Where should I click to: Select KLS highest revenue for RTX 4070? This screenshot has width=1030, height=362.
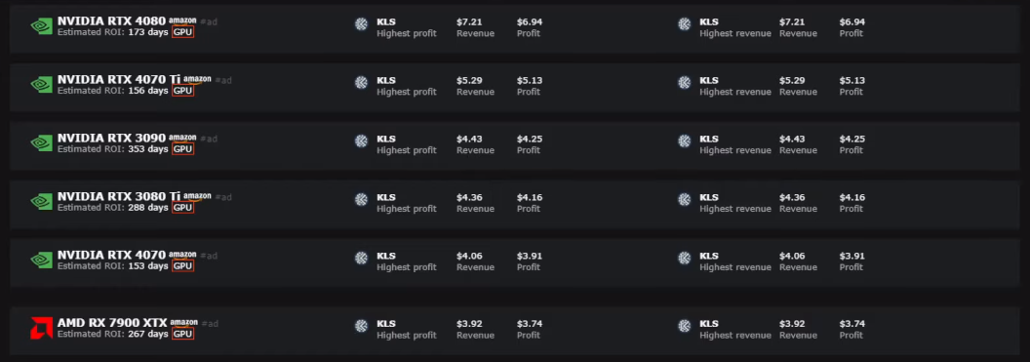735,261
